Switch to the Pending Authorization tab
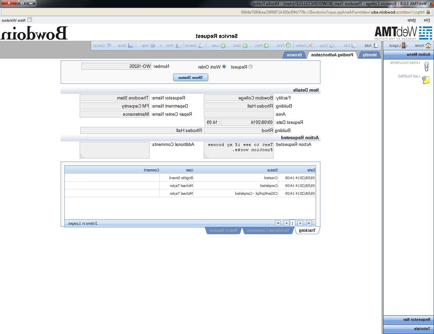The height and width of the screenshot is (334, 434). coord(332,55)
